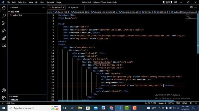This screenshot has height=111, width=199.
Task: Open editor more actions ellipsis
Action: point(196,7)
